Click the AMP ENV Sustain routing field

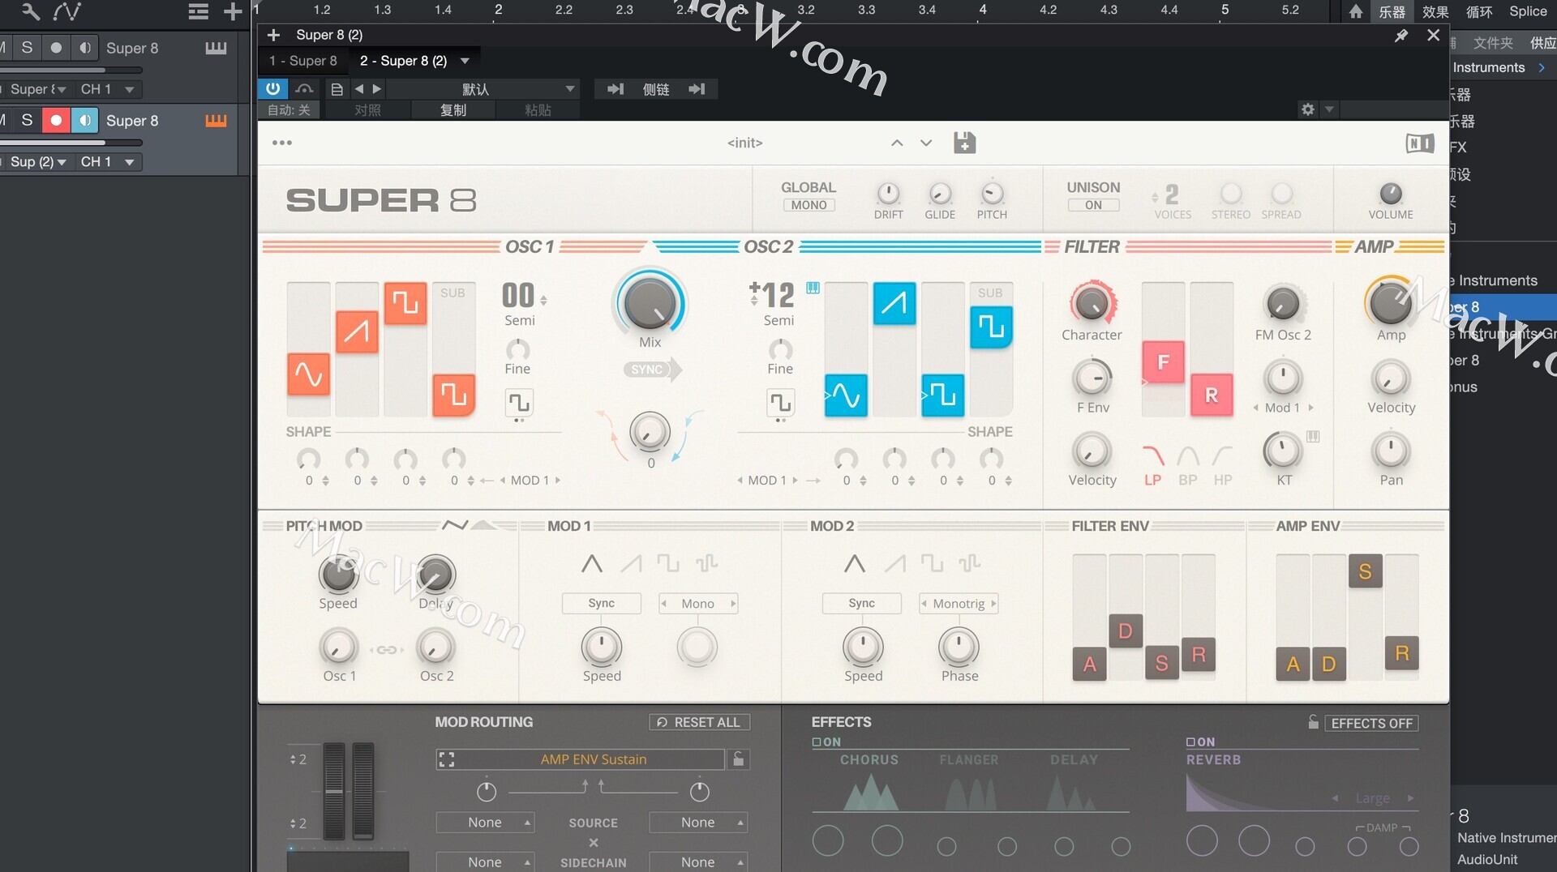tap(581, 759)
